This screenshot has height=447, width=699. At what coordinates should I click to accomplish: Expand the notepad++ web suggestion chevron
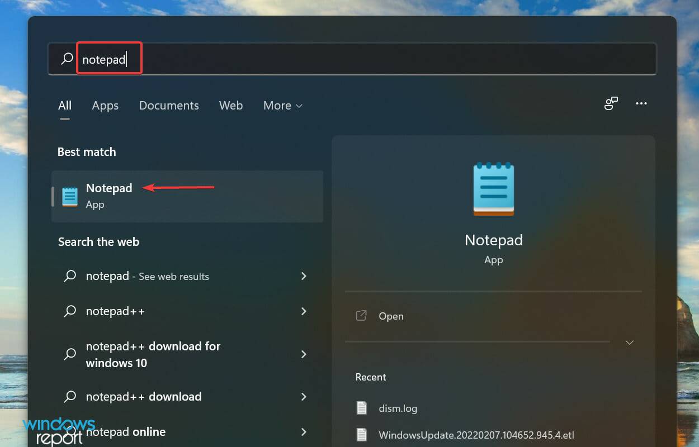tap(303, 311)
